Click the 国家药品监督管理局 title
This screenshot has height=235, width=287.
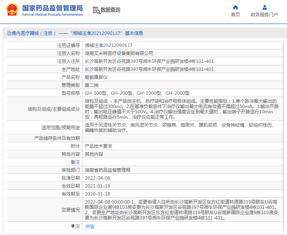coord(52,8)
